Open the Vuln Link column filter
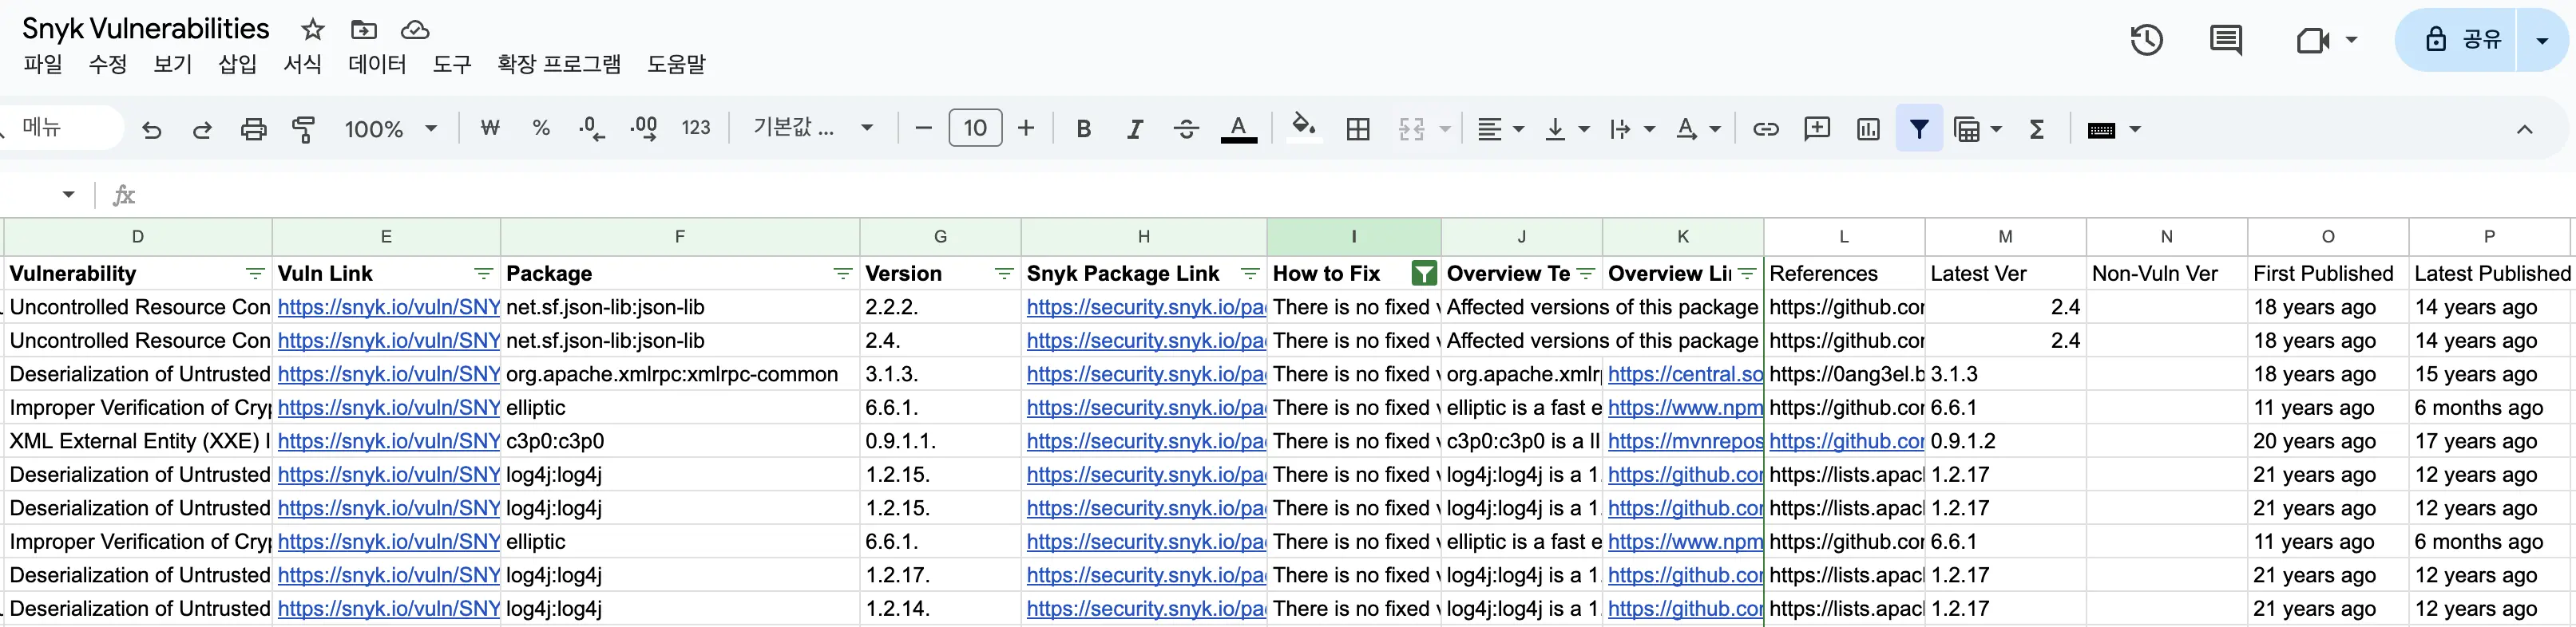2576x627 pixels. pyautogui.click(x=484, y=274)
